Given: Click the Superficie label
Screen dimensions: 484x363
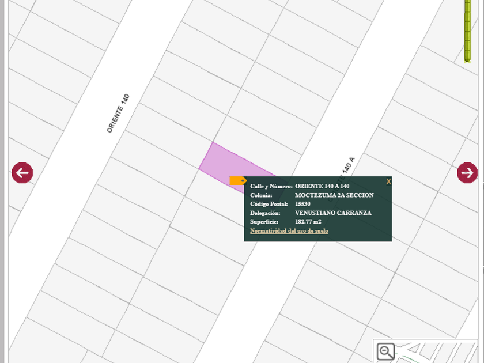Looking at the screenshot, I should coord(264,222).
